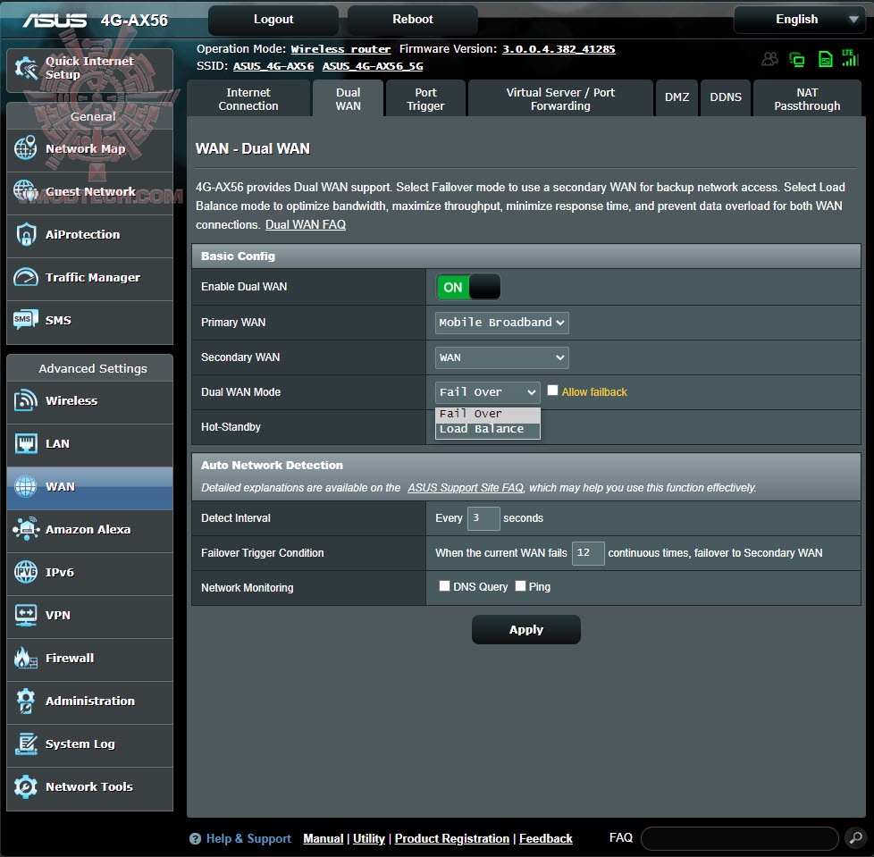
Task: Collapse the Dual WAN Mode dropdown
Action: 487,392
